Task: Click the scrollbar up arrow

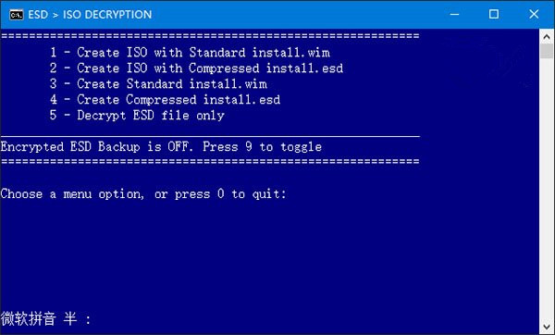Action: (547, 36)
